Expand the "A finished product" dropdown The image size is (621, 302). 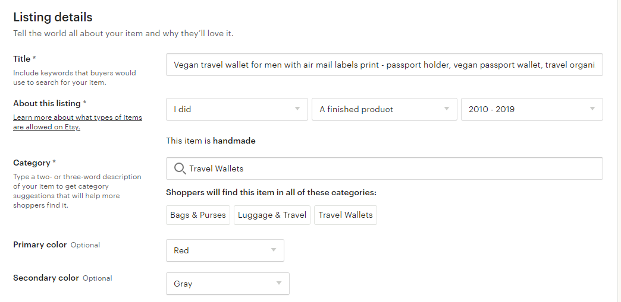click(x=384, y=109)
